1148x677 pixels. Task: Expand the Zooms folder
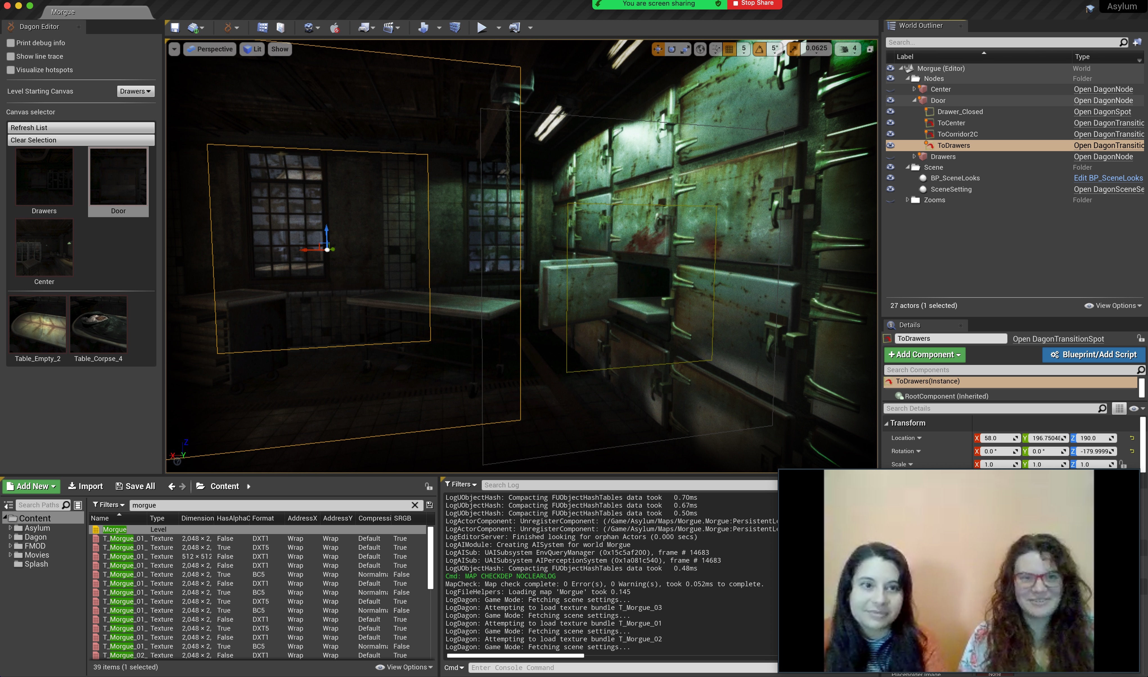pos(907,200)
